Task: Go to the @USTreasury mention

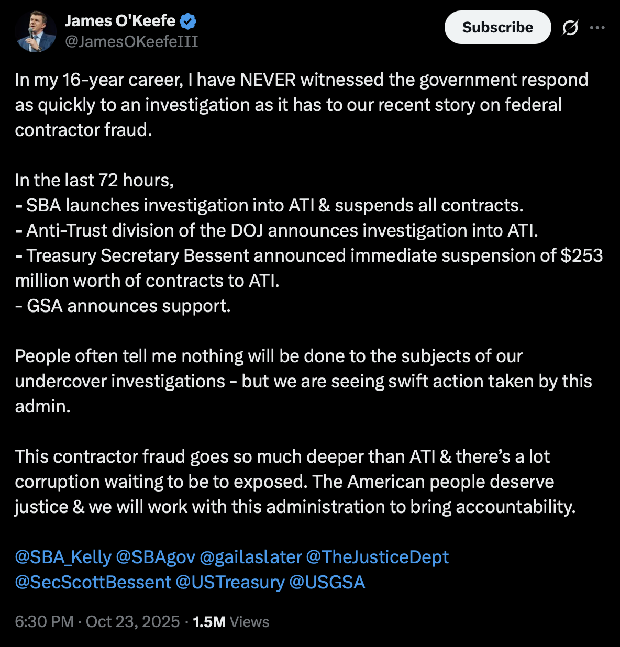Action: 230,582
